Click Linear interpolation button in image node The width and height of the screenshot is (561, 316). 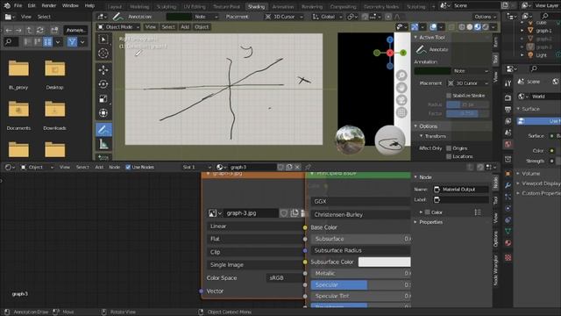255,226
